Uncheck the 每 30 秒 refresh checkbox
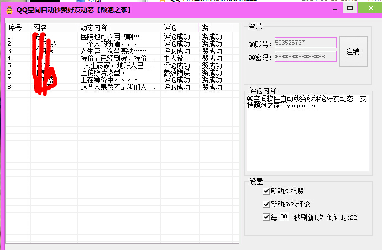 (x=266, y=217)
